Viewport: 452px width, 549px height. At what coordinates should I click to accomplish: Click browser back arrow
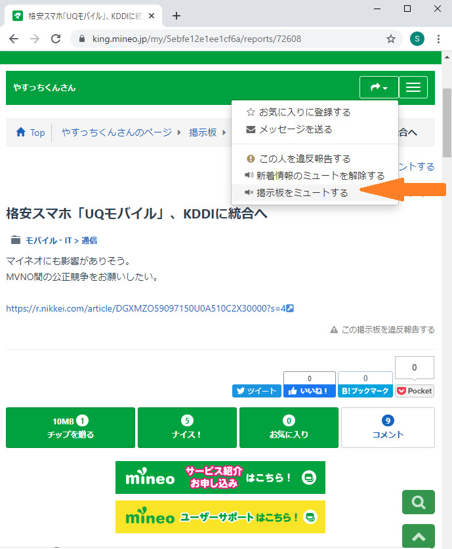click(14, 39)
